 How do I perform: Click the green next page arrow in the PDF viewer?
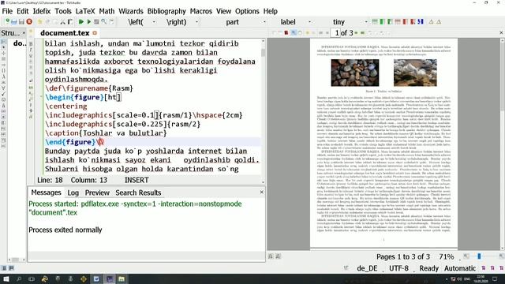click(x=356, y=33)
